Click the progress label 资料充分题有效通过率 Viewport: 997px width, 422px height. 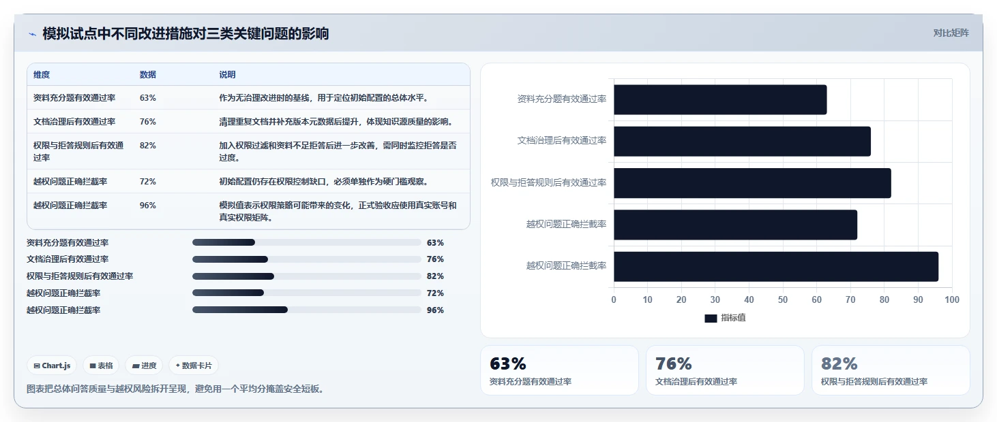click(68, 242)
